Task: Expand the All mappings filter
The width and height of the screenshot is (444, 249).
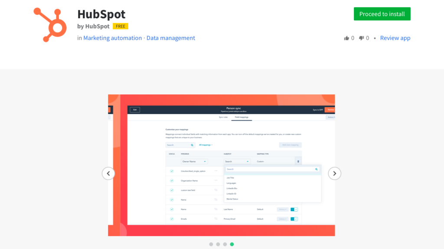Action: pos(206,145)
